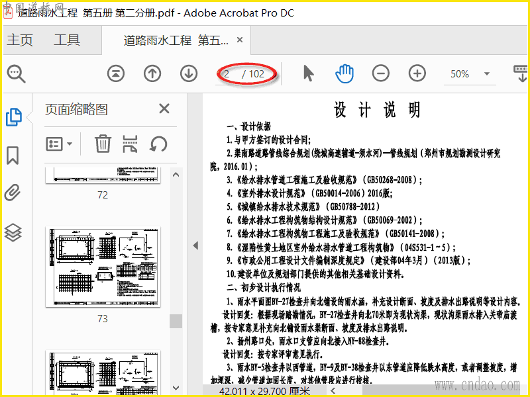Select the 道路雨水工程 第五... document tab
The height and width of the screenshot is (397, 530).
[x=176, y=40]
